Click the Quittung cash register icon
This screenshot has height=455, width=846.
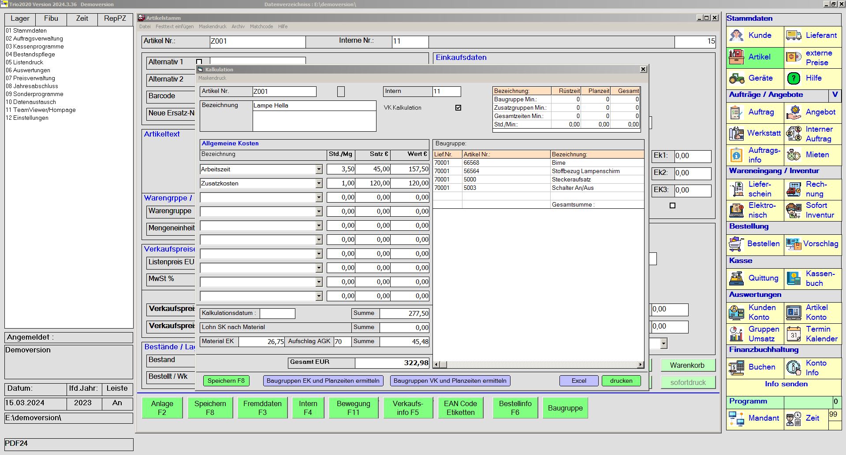pos(736,278)
